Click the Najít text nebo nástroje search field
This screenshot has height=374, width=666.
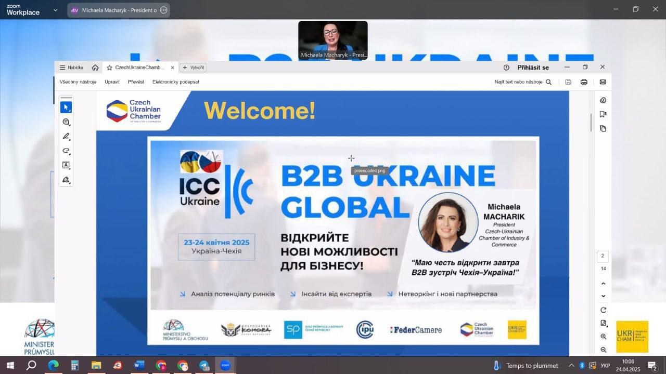(523, 82)
